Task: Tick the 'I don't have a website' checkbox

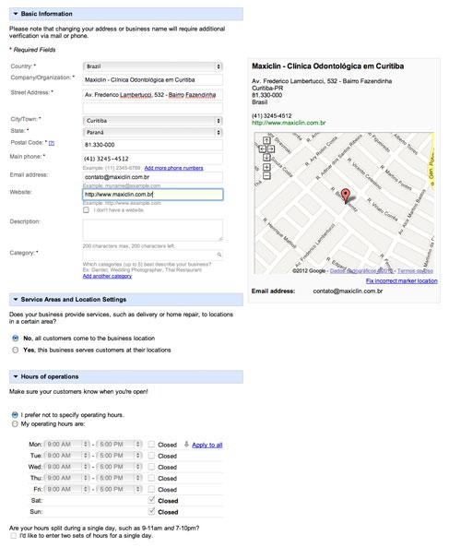Action: [x=86, y=210]
